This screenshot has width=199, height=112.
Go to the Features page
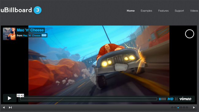[x=163, y=11]
